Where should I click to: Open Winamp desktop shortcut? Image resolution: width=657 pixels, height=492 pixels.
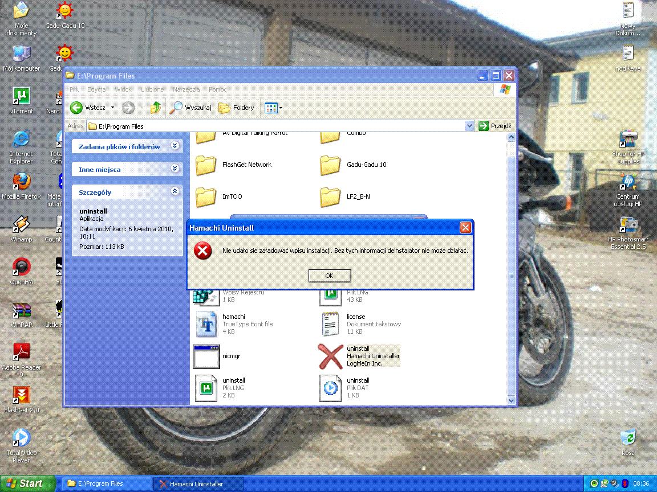pyautogui.click(x=21, y=228)
